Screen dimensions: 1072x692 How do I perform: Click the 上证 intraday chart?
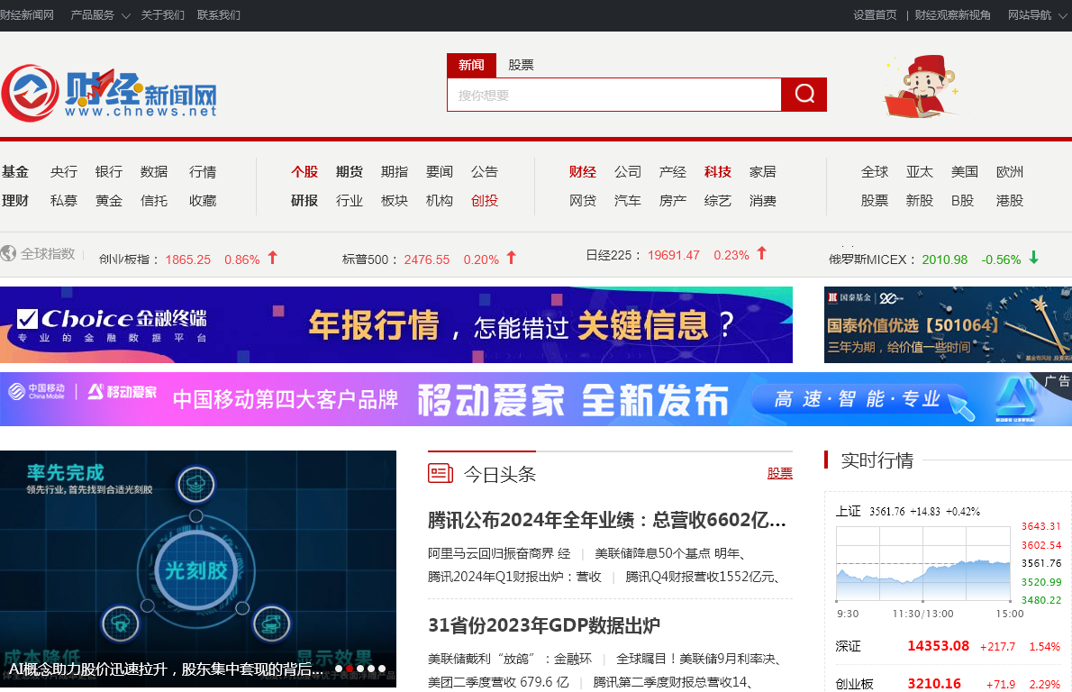[x=923, y=564]
